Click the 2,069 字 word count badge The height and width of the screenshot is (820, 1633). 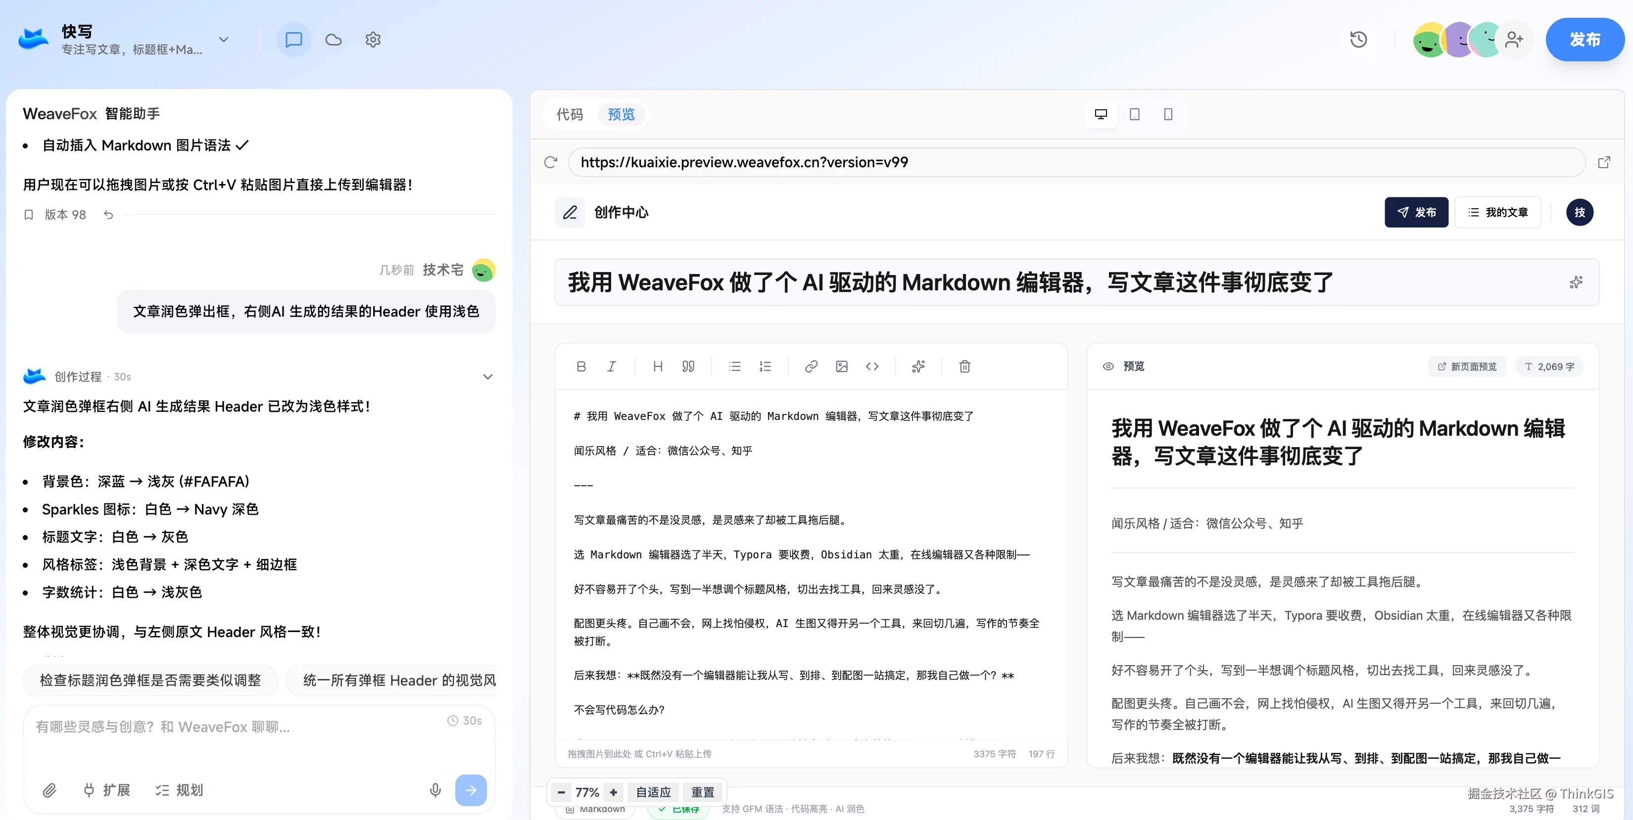(x=1550, y=366)
